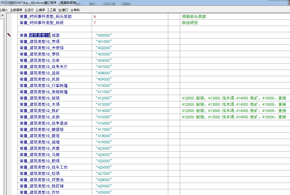Click the value 7 of 时间事件类型_科研
290x195 pixels.
coord(95,23)
